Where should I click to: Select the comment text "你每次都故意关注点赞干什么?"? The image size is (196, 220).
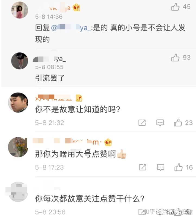[90, 199]
